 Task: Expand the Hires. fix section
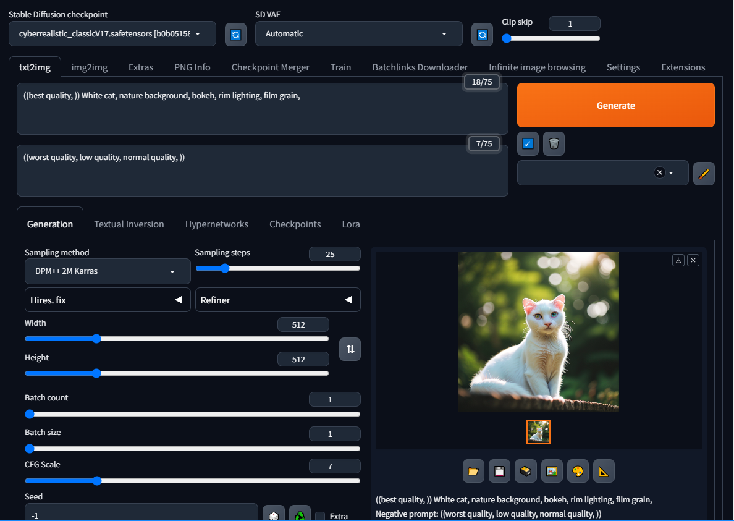pos(108,300)
